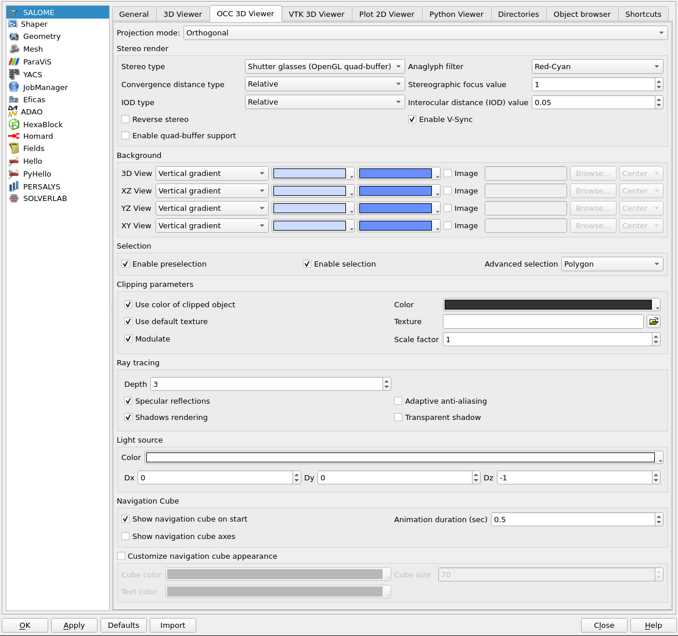The height and width of the screenshot is (636, 678).
Task: Enable quad-buffer support checkbox
Action: coord(125,136)
